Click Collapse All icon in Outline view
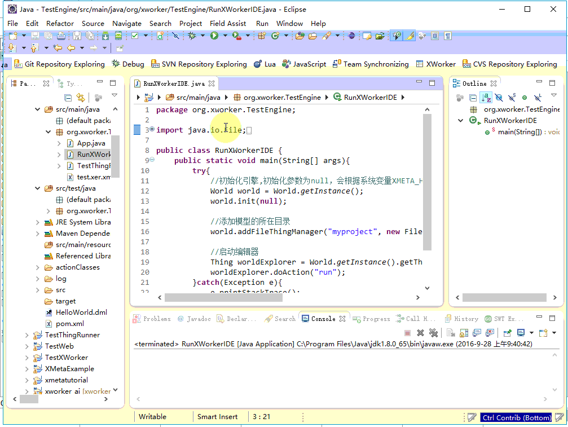 coord(473,98)
